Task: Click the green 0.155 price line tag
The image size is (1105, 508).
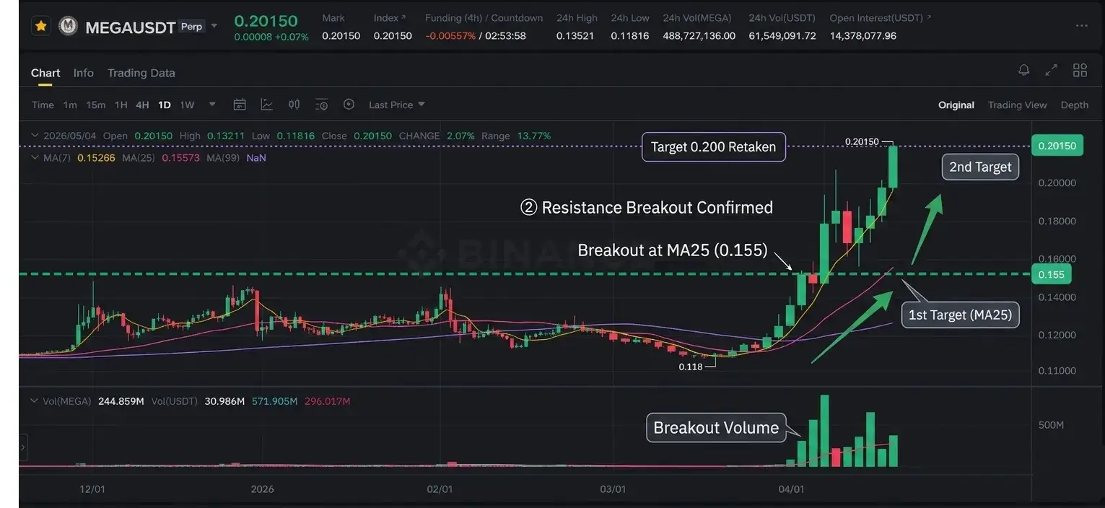Action: click(x=1052, y=274)
